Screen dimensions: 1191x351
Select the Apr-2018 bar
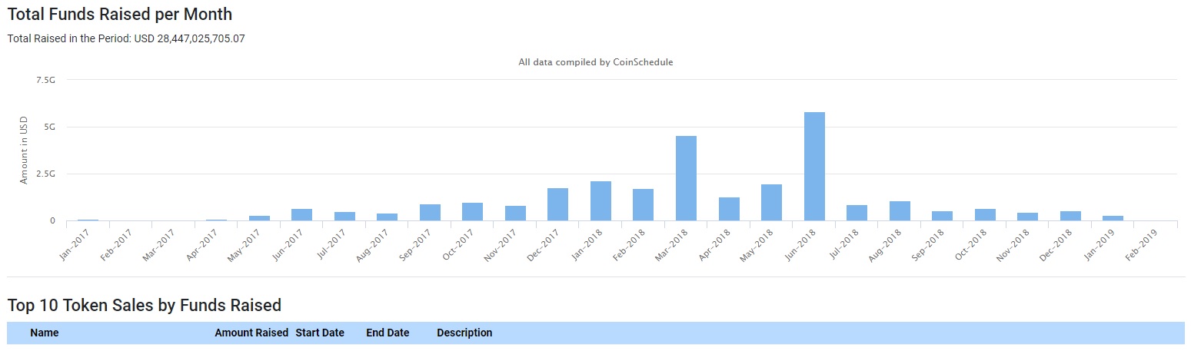pos(729,209)
